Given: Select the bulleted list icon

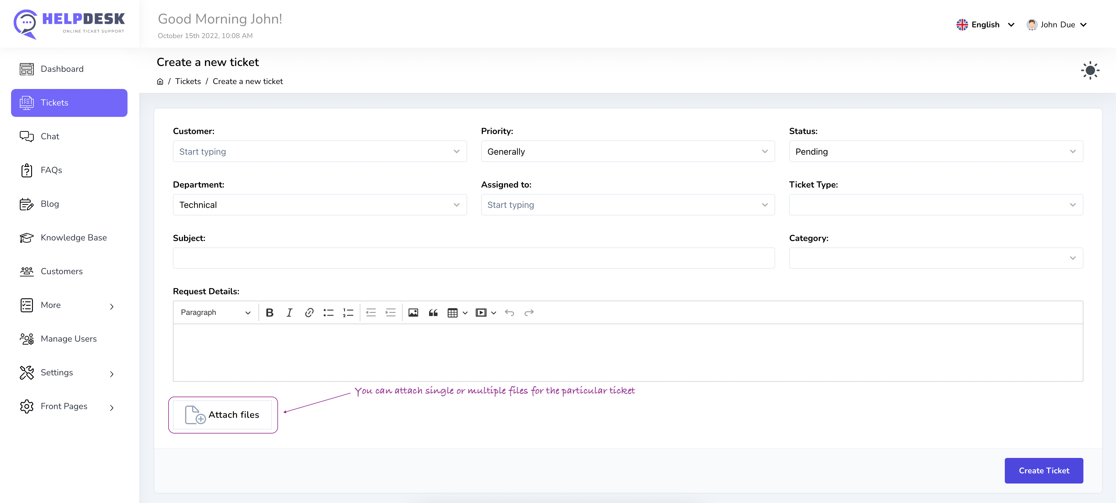Looking at the screenshot, I should (328, 313).
